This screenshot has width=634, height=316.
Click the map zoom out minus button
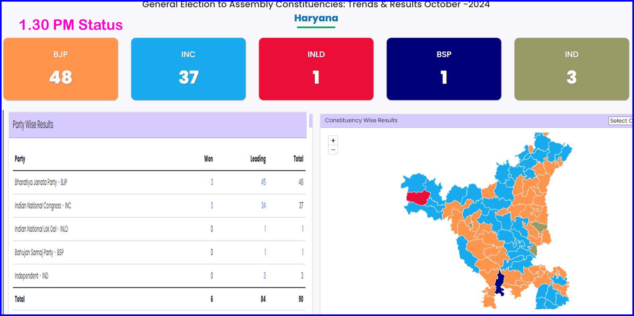pyautogui.click(x=333, y=150)
